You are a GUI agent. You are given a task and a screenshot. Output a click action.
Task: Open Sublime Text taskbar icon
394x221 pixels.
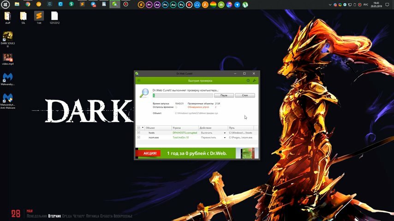82,4
